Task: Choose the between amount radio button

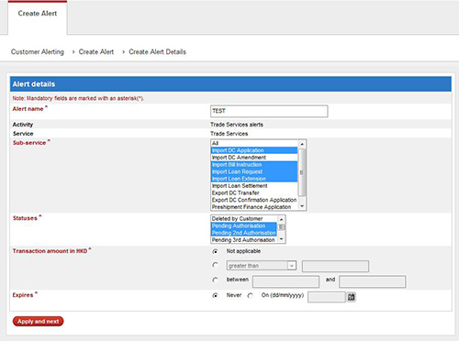Action: point(215,280)
